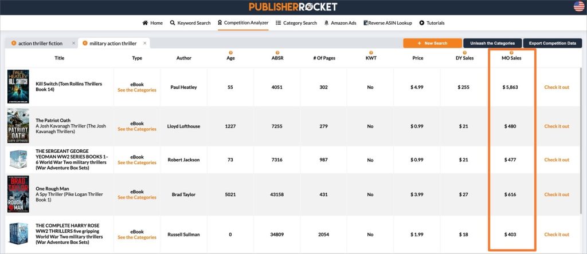Click the Title column header
587x254 pixels.
(60, 58)
